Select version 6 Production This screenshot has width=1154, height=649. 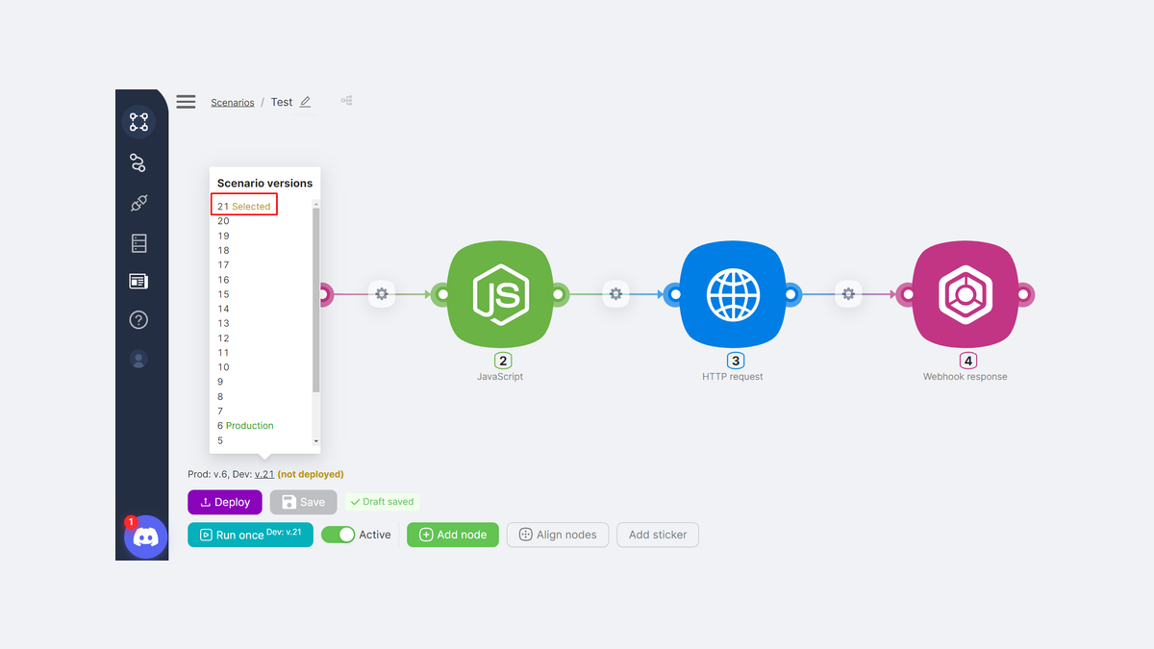[x=245, y=426]
